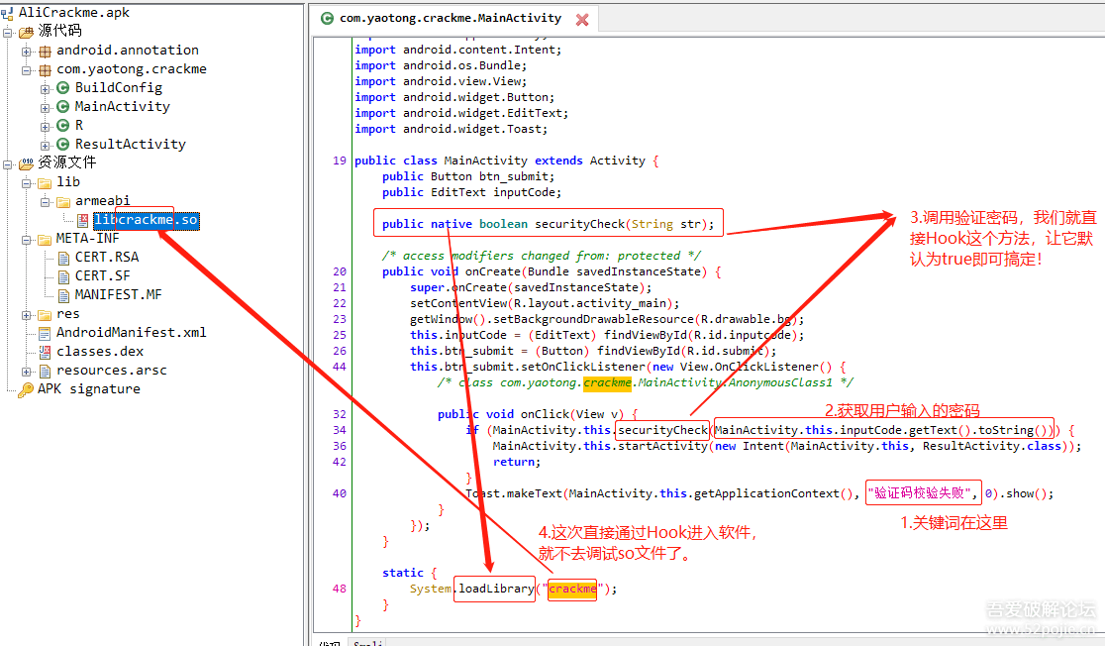Click the 'return;' statement on line 42
Screen dimensions: 1105x646
pos(517,462)
